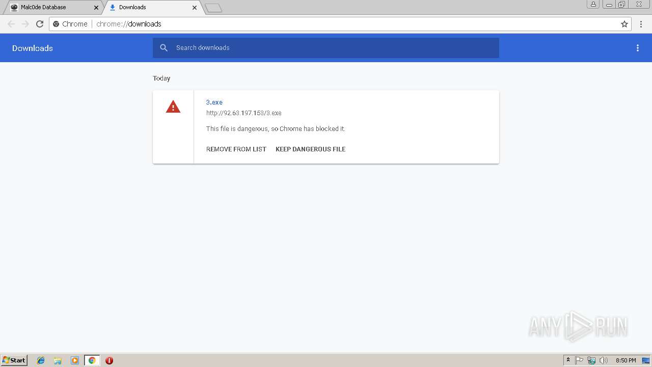Screen dimensions: 652x367
Task: Bookmark this page with the star icon
Action: 624,24
